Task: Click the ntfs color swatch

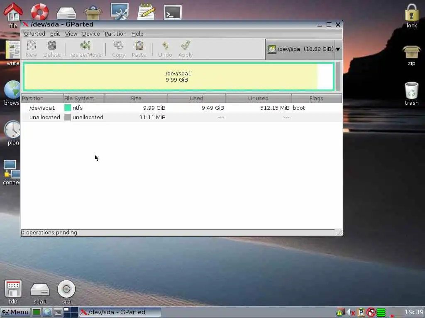Action: (x=68, y=108)
